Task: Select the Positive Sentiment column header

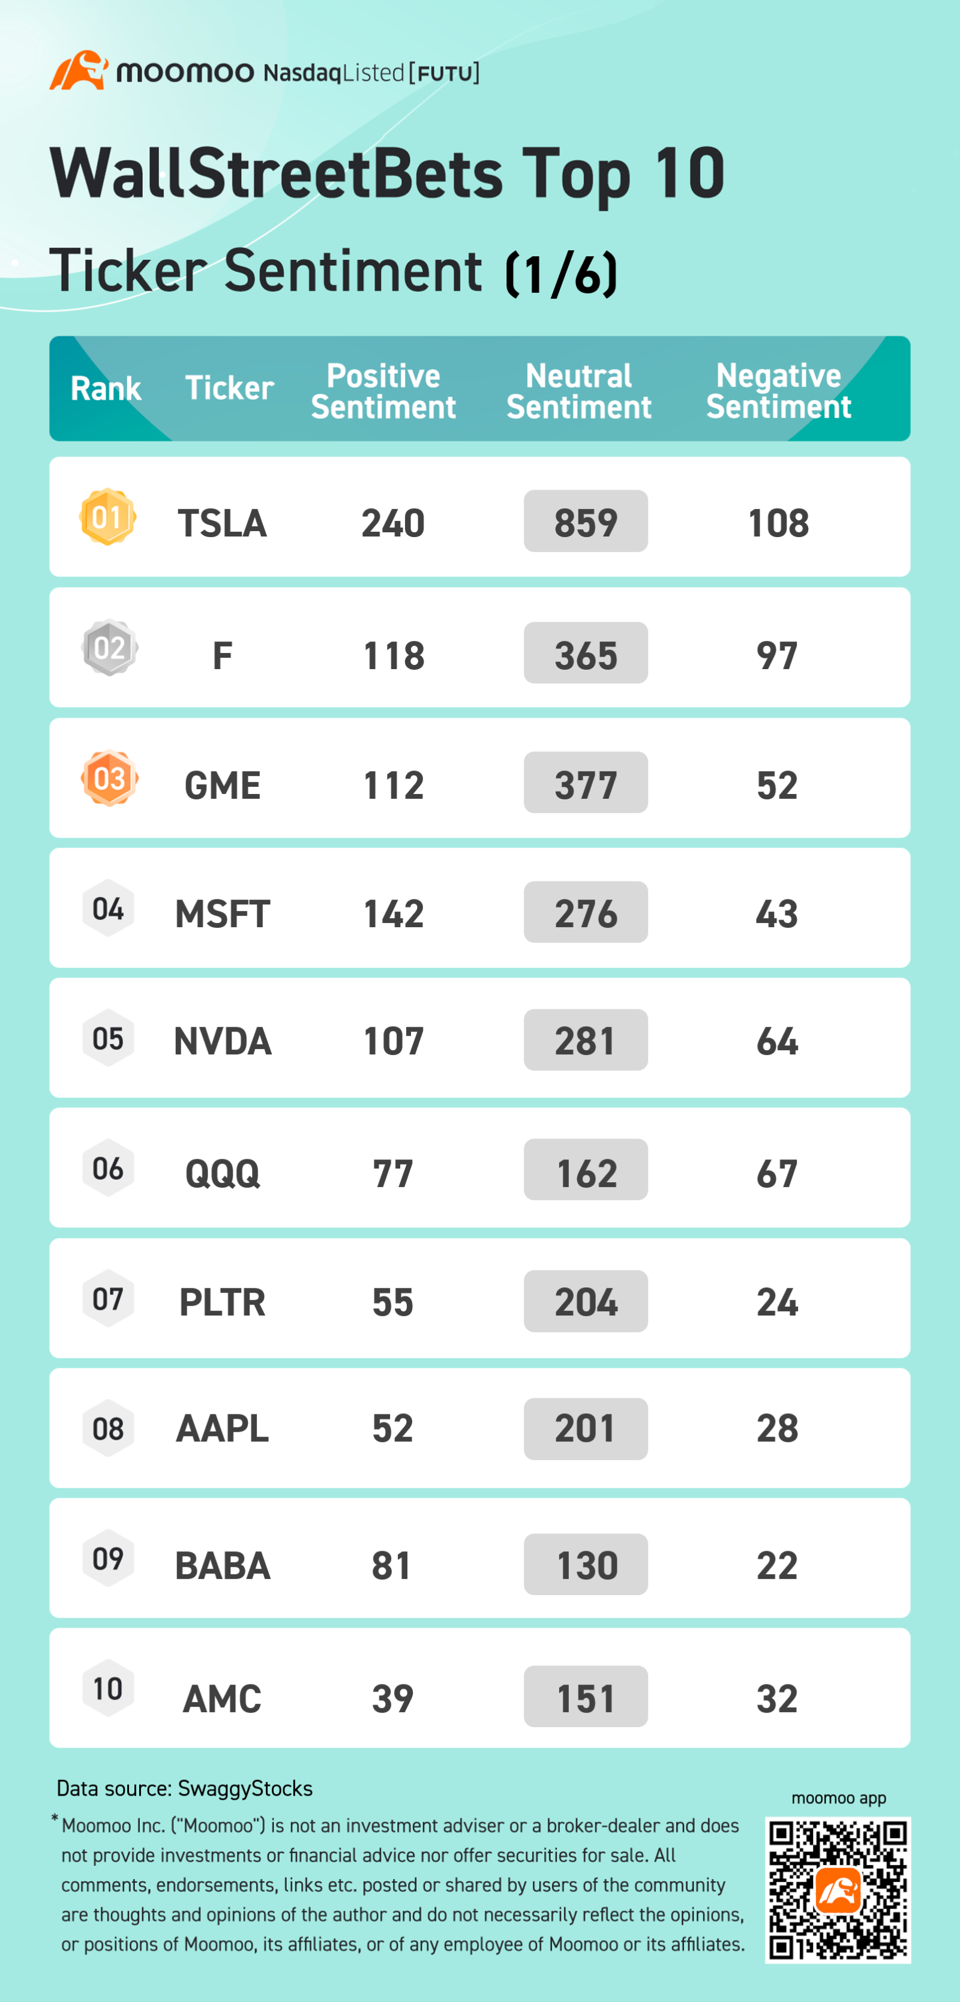Action: [x=383, y=391]
